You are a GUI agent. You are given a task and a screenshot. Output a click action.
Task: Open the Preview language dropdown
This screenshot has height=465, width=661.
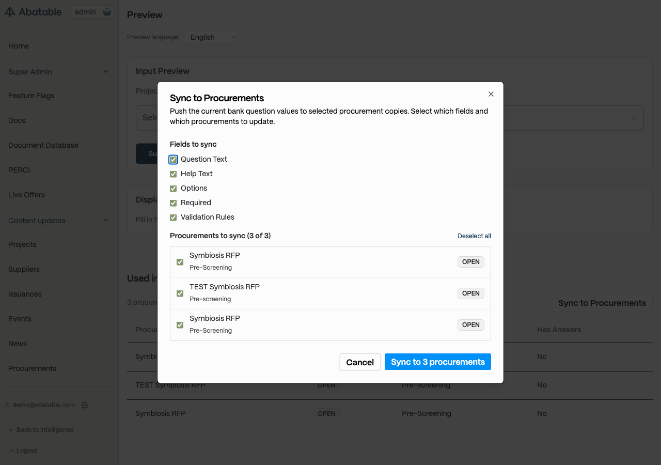coord(211,37)
